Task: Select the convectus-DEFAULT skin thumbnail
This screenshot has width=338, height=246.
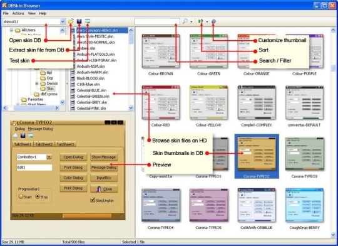Action: [x=304, y=103]
